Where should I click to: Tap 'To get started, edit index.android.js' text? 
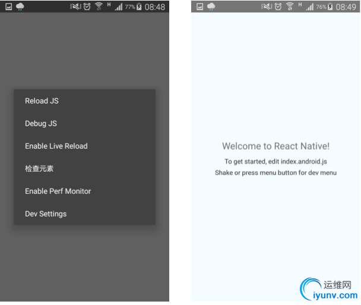click(276, 162)
